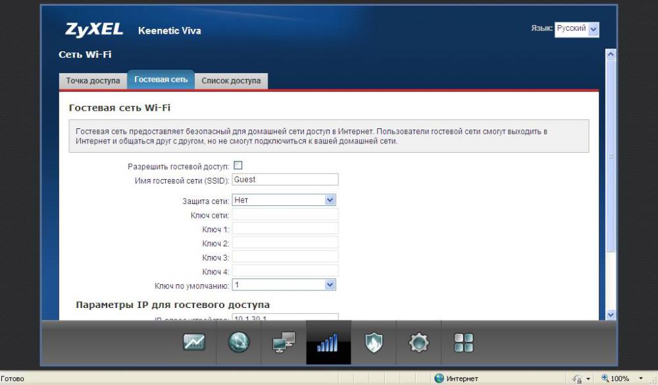This screenshot has height=385, width=658.
Task: Open the security firewall shield icon
Action: (374, 342)
